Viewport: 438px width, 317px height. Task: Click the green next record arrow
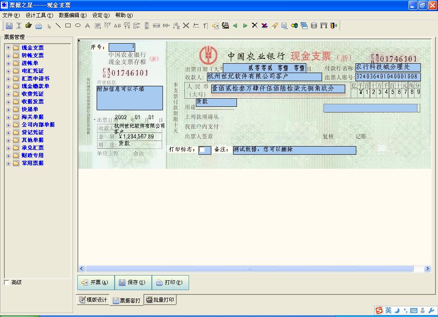point(245,26)
